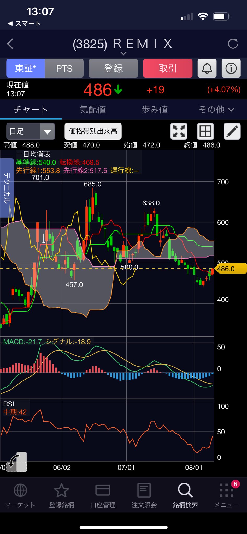
Task: Tap the red 取引 trade button
Action: [x=168, y=68]
